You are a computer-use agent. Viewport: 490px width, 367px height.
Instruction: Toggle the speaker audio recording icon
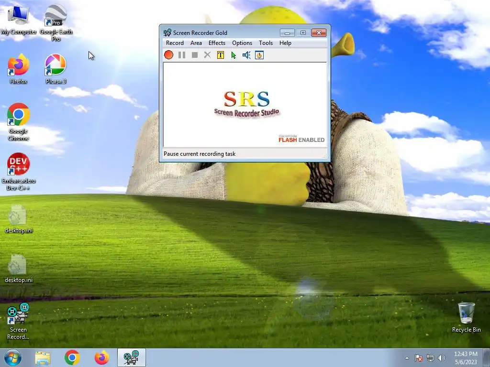pos(246,55)
